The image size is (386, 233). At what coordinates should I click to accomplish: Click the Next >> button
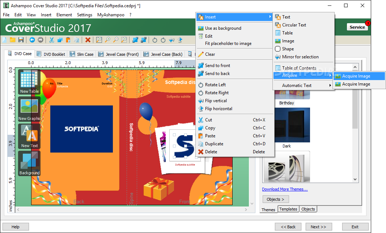pos(319,227)
